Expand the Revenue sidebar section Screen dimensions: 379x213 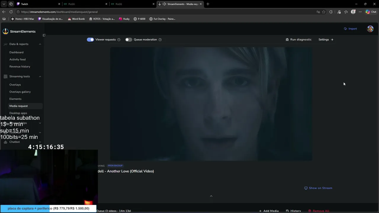point(40,133)
